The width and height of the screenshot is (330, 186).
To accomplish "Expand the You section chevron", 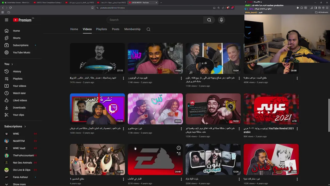I will point(12,64).
